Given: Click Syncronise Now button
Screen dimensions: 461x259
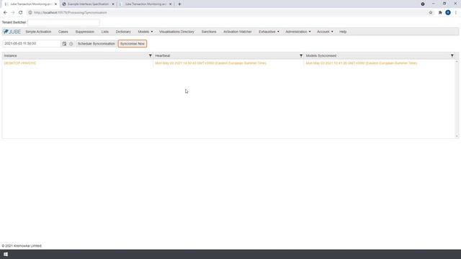Looking at the screenshot, I should click(133, 44).
